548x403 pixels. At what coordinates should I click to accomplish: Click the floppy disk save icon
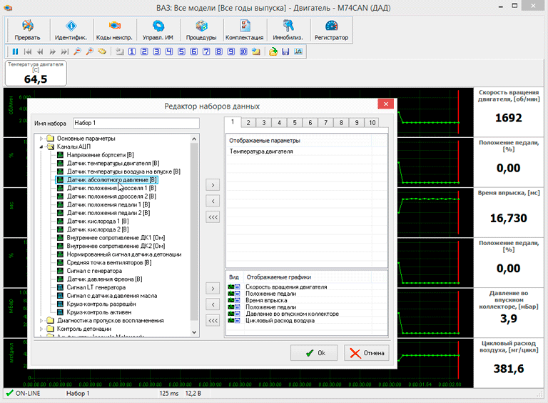pos(285,51)
